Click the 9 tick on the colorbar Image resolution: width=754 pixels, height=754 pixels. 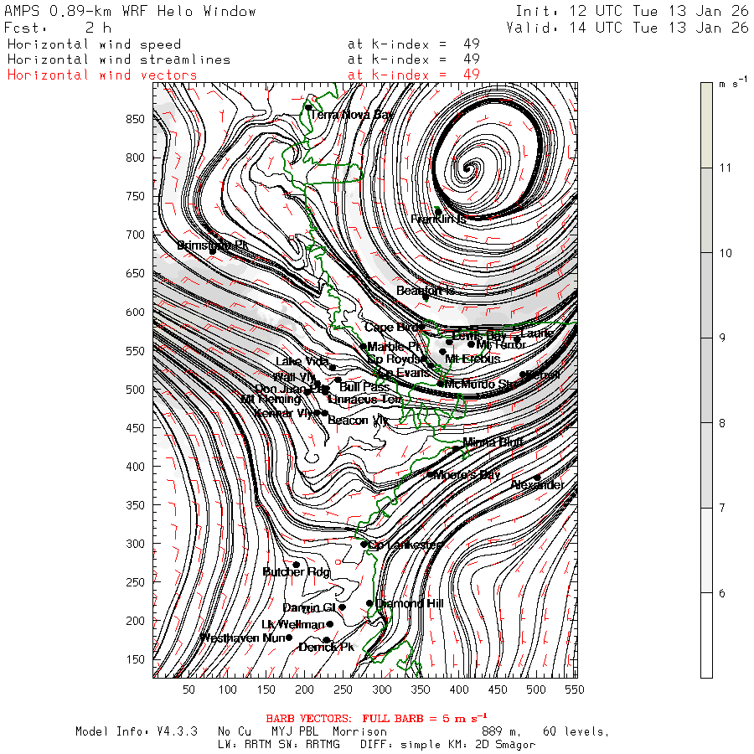point(722,338)
